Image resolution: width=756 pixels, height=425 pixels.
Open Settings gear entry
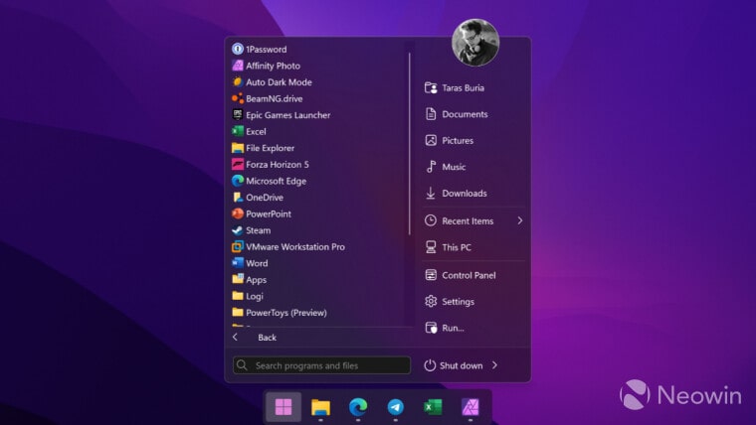coord(450,301)
